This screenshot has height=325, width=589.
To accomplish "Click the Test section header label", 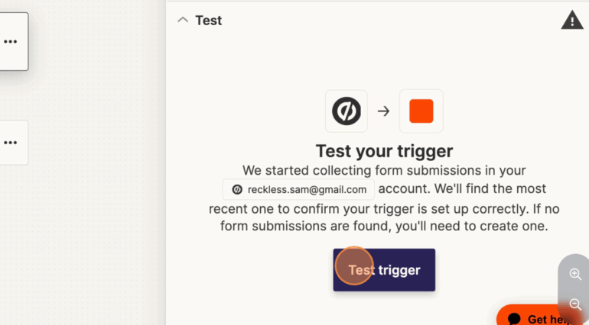I will 208,21.
